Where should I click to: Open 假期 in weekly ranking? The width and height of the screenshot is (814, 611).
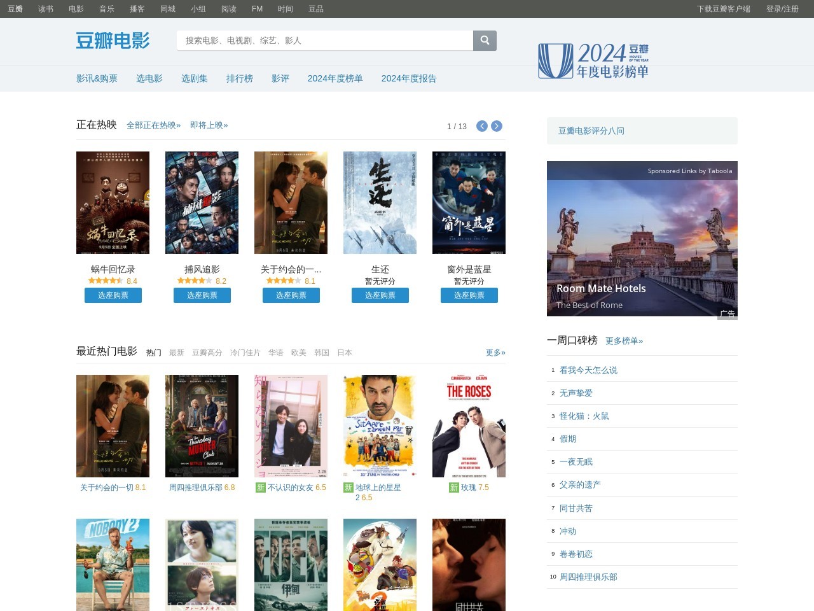coord(568,439)
